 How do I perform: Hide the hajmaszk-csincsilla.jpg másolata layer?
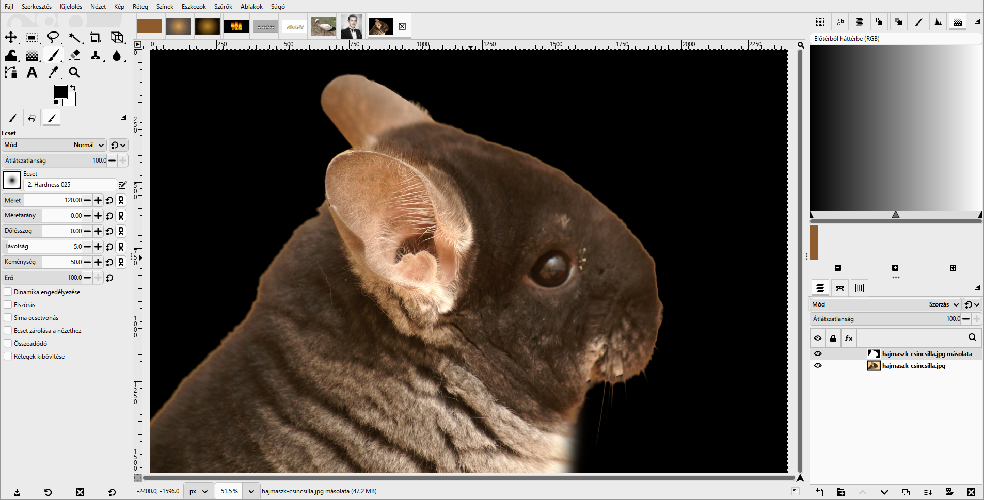(x=818, y=354)
